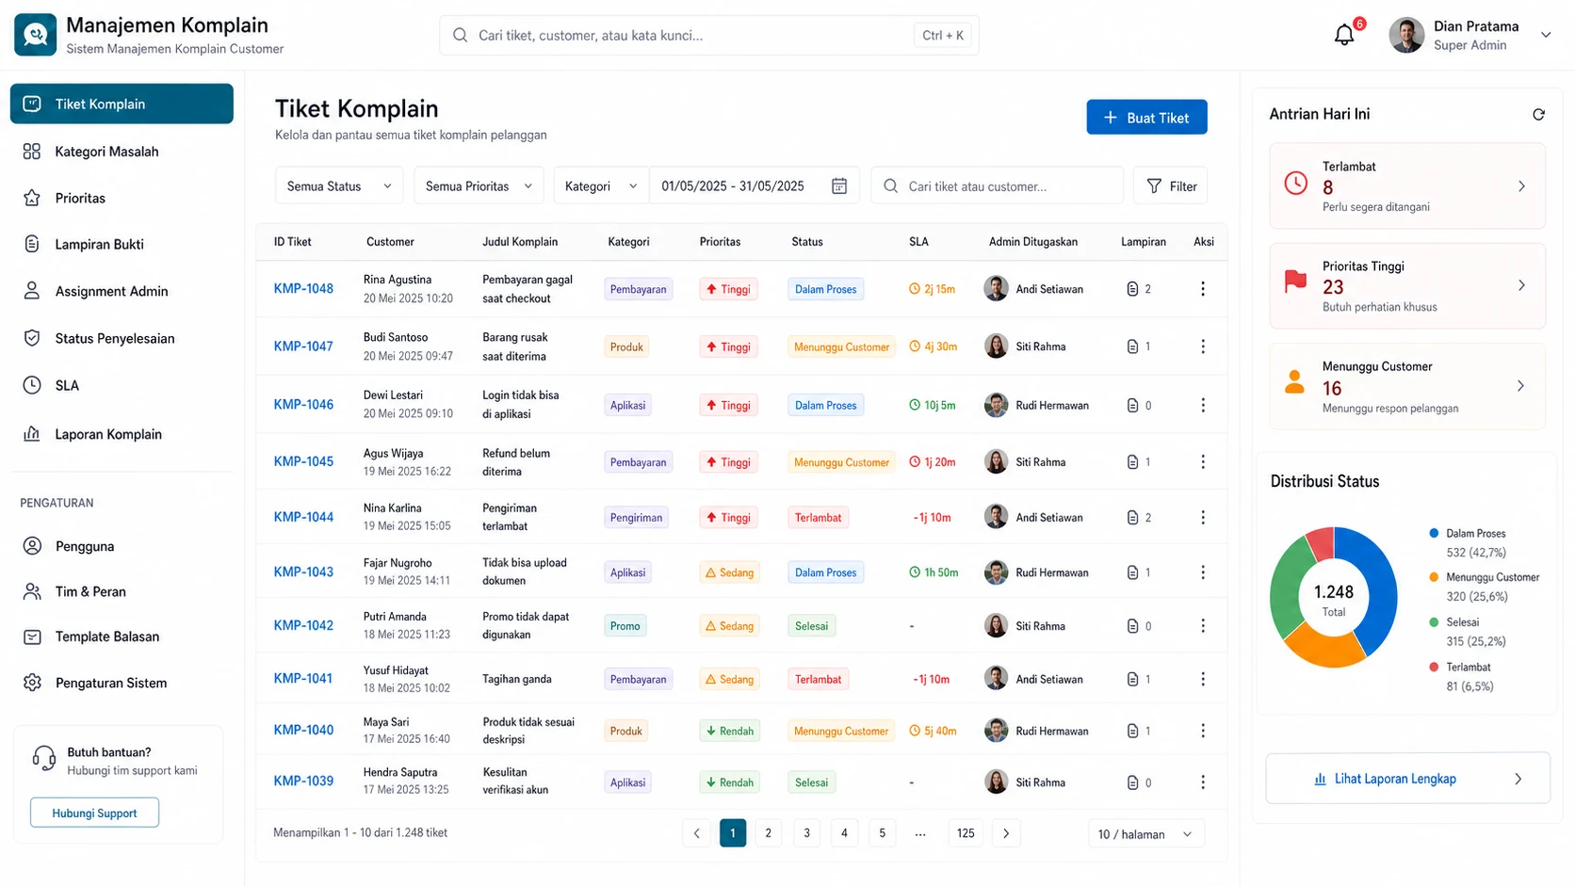Open the calendar icon in date range
The height and width of the screenshot is (886, 1575).
click(x=839, y=186)
